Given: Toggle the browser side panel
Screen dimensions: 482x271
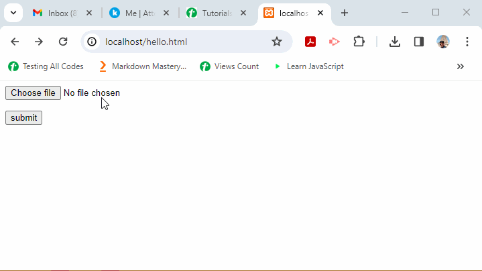Looking at the screenshot, I should (x=419, y=42).
